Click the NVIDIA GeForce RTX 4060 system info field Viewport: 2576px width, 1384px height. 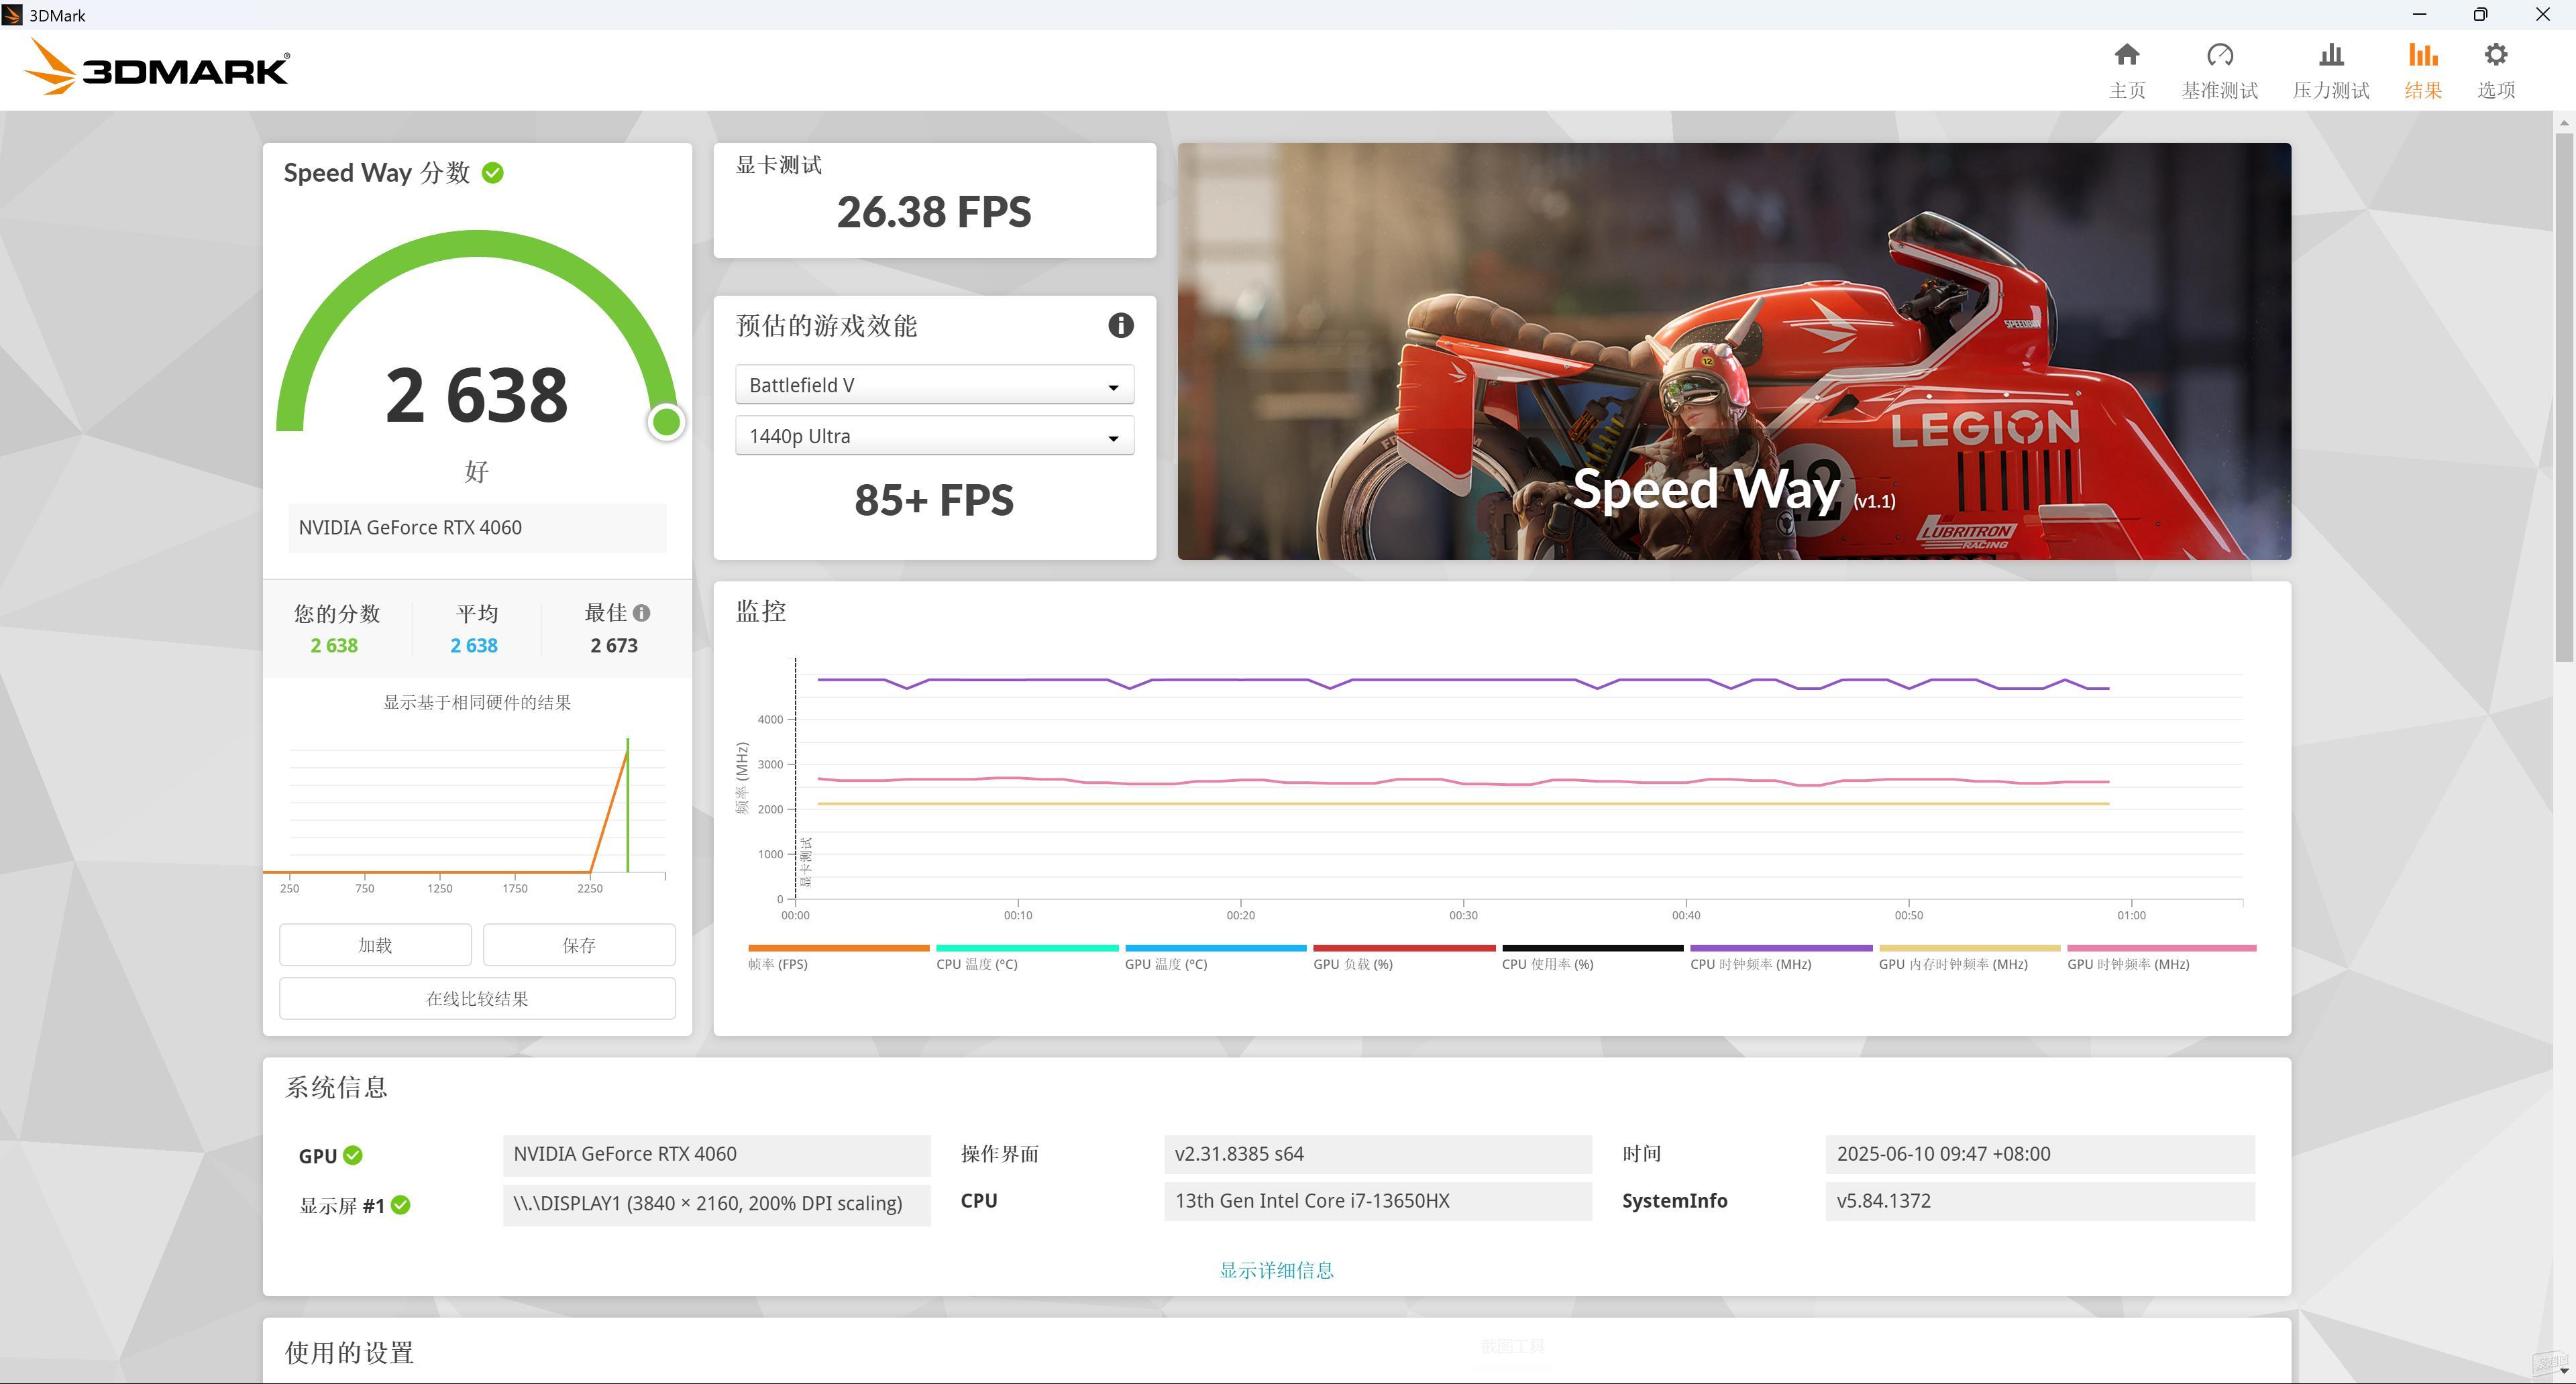pyautogui.click(x=716, y=1154)
